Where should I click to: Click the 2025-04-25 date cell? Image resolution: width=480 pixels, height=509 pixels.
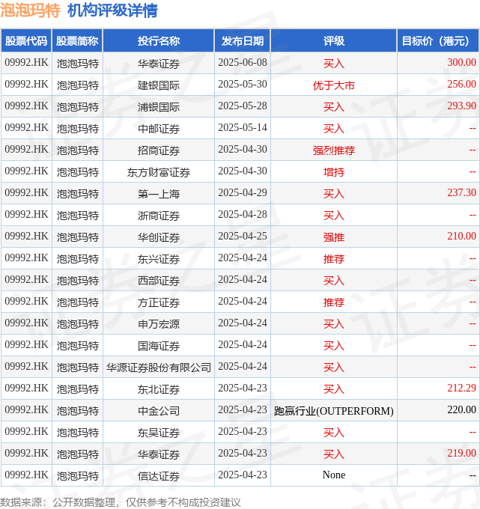(x=243, y=237)
